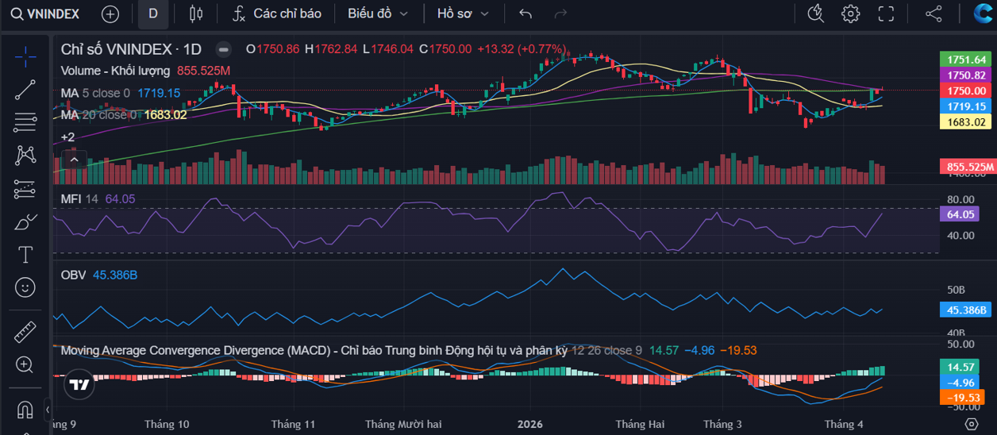This screenshot has width=997, height=435.
Task: Click the zoom in magnifier tool
Action: (25, 365)
